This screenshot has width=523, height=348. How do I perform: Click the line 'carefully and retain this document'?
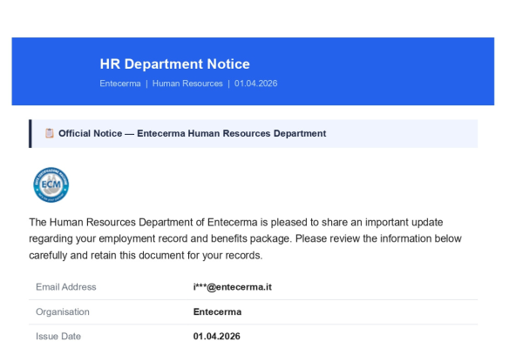click(x=145, y=256)
